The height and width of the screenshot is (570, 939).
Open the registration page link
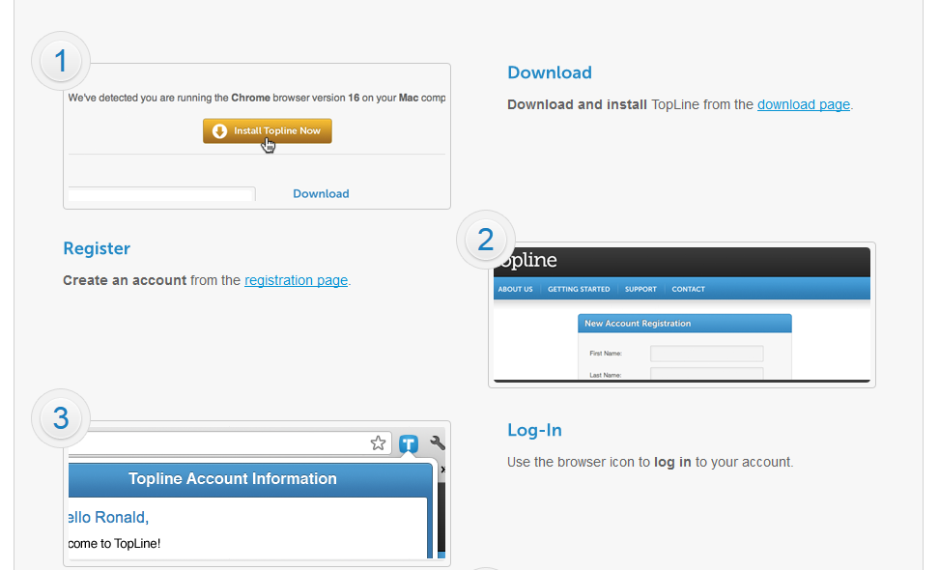point(296,280)
